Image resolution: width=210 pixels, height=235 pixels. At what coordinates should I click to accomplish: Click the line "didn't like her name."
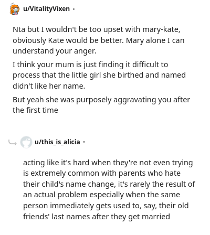coord(49,86)
